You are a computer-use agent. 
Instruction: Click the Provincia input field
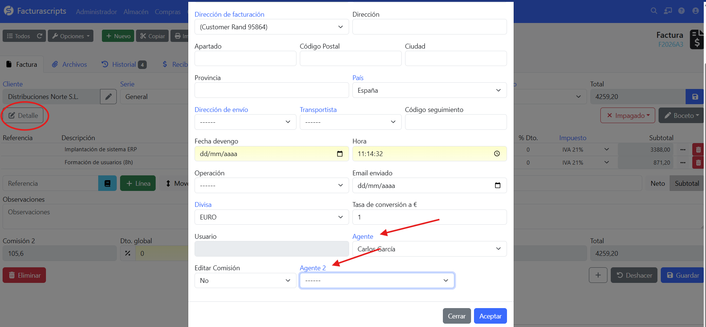[272, 90]
